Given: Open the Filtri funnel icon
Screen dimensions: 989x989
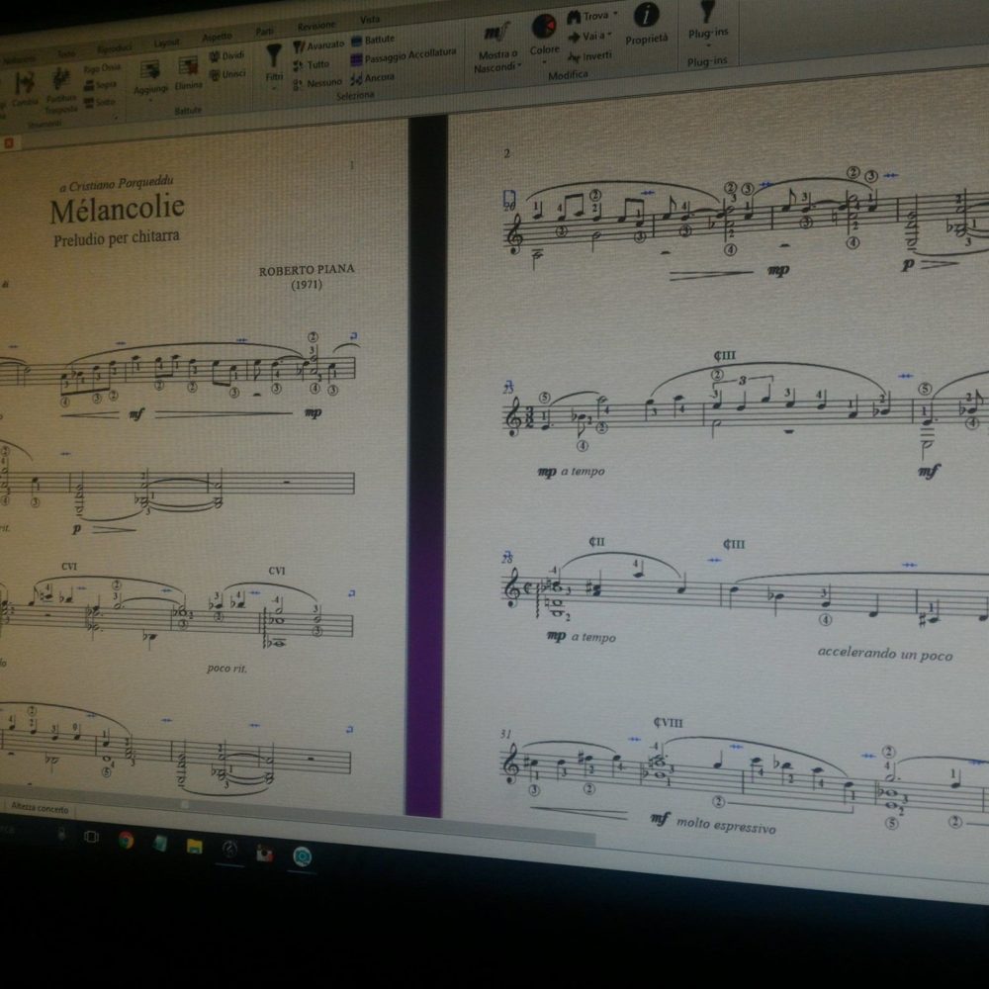Looking at the screenshot, I should [274, 55].
